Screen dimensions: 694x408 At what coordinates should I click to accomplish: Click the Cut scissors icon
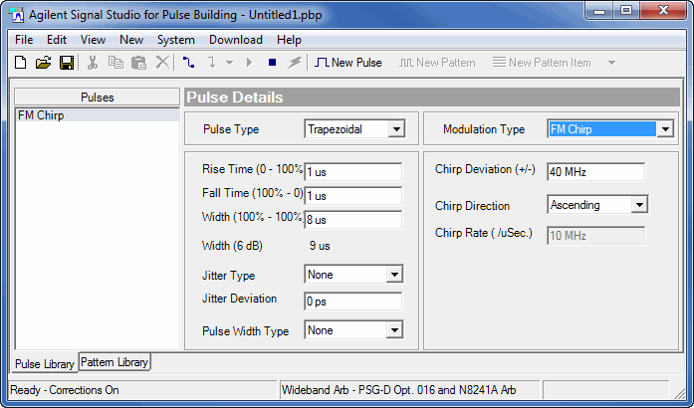(93, 63)
